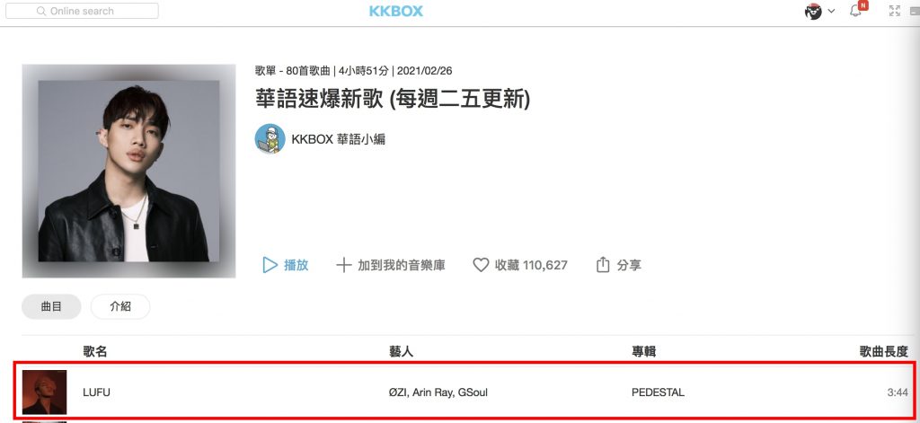The width and height of the screenshot is (920, 423).
Task: Click the KKBOX logo
Action: pos(396,11)
